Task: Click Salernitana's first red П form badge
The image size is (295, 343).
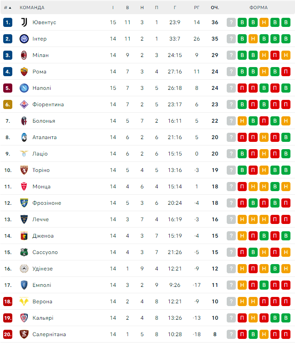Action: point(242,334)
